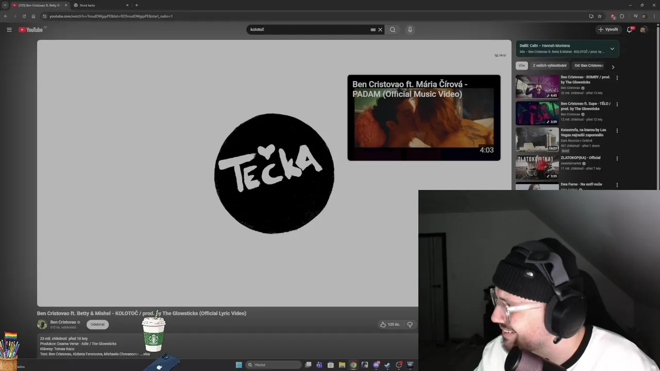Hide the end-screen cards with Skrýt
This screenshot has height=371, width=660.
[500, 55]
